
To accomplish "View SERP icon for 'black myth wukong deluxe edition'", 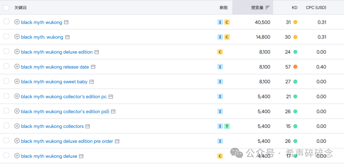I will 97,52.
